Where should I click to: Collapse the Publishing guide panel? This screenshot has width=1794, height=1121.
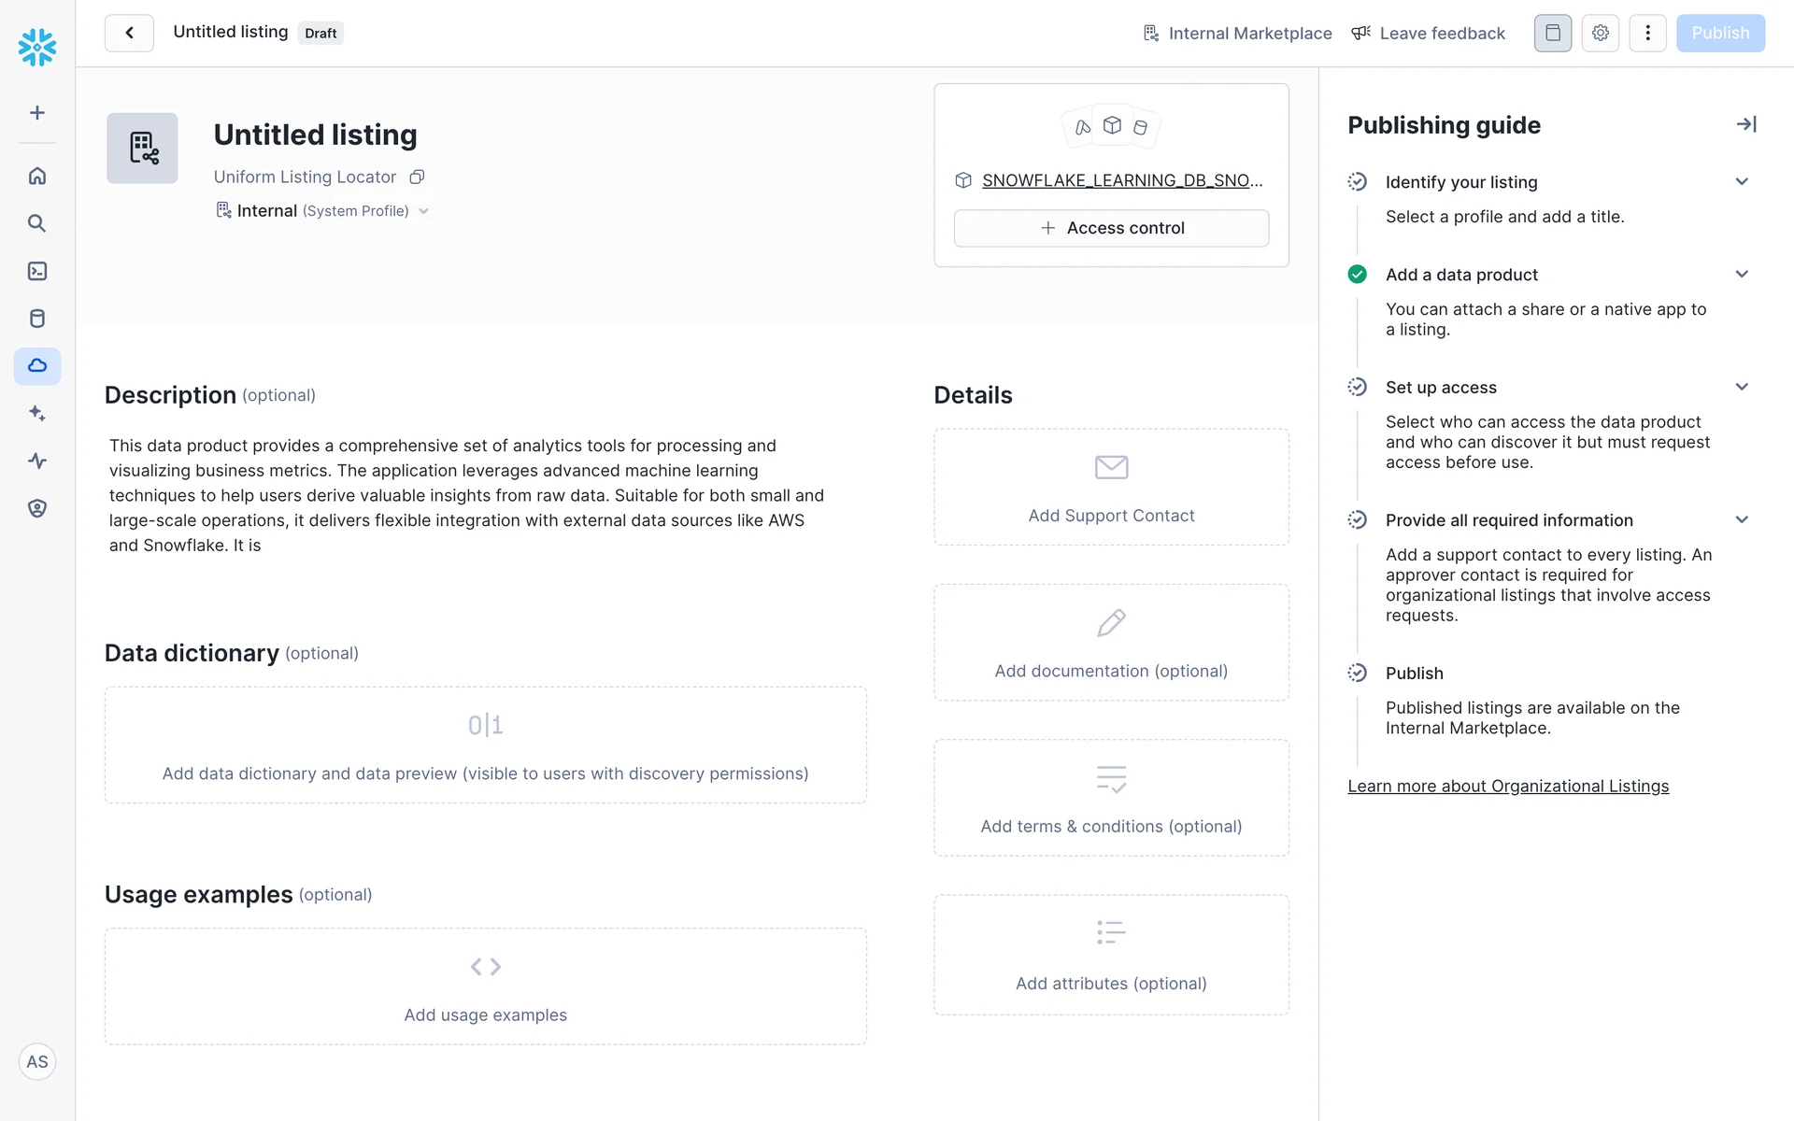click(x=1746, y=124)
